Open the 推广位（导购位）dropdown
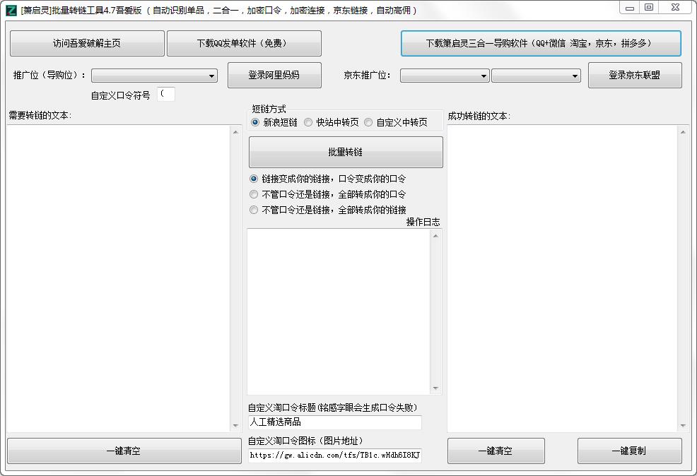697x476 pixels. tap(154, 76)
